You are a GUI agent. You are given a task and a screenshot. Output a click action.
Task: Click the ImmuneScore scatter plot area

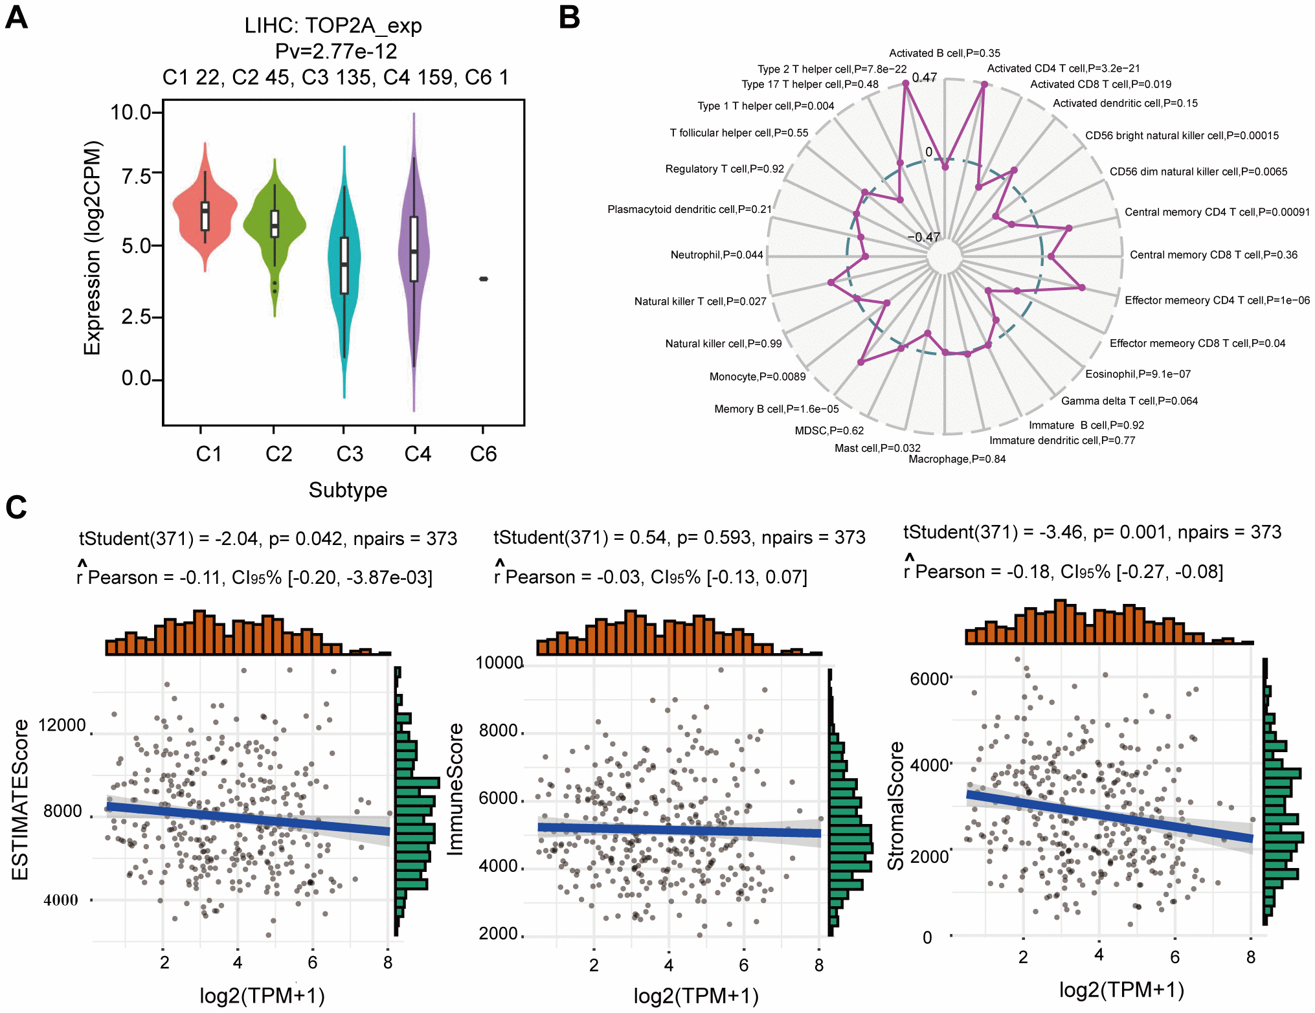[657, 830]
